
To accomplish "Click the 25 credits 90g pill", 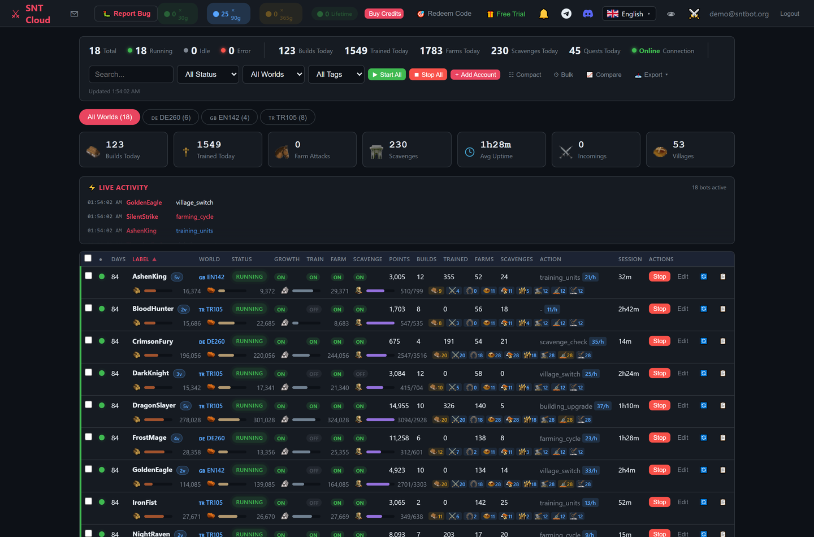I will click(x=229, y=14).
